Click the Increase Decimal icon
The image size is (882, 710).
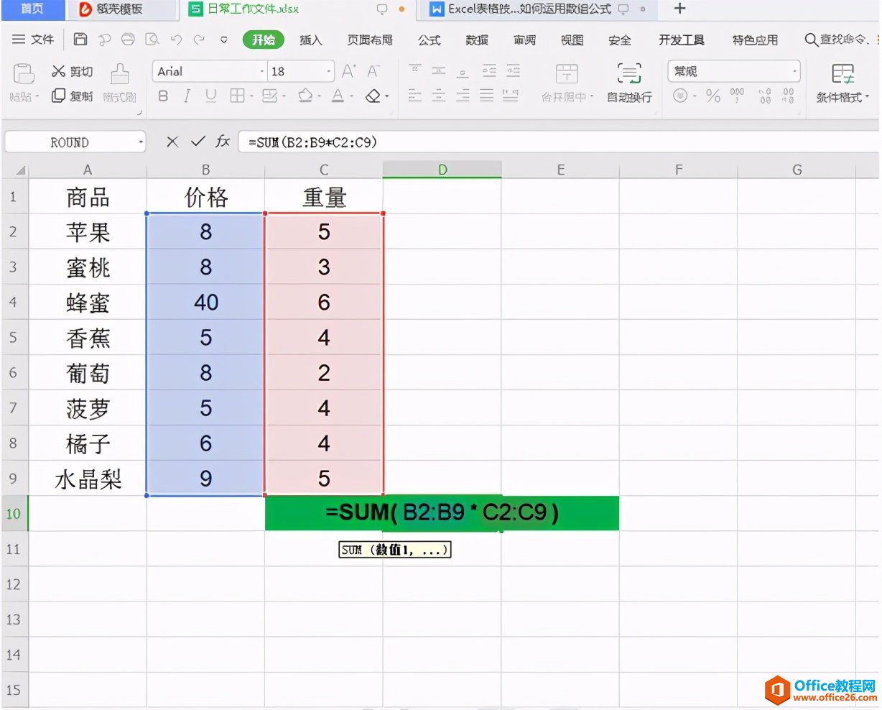click(765, 96)
